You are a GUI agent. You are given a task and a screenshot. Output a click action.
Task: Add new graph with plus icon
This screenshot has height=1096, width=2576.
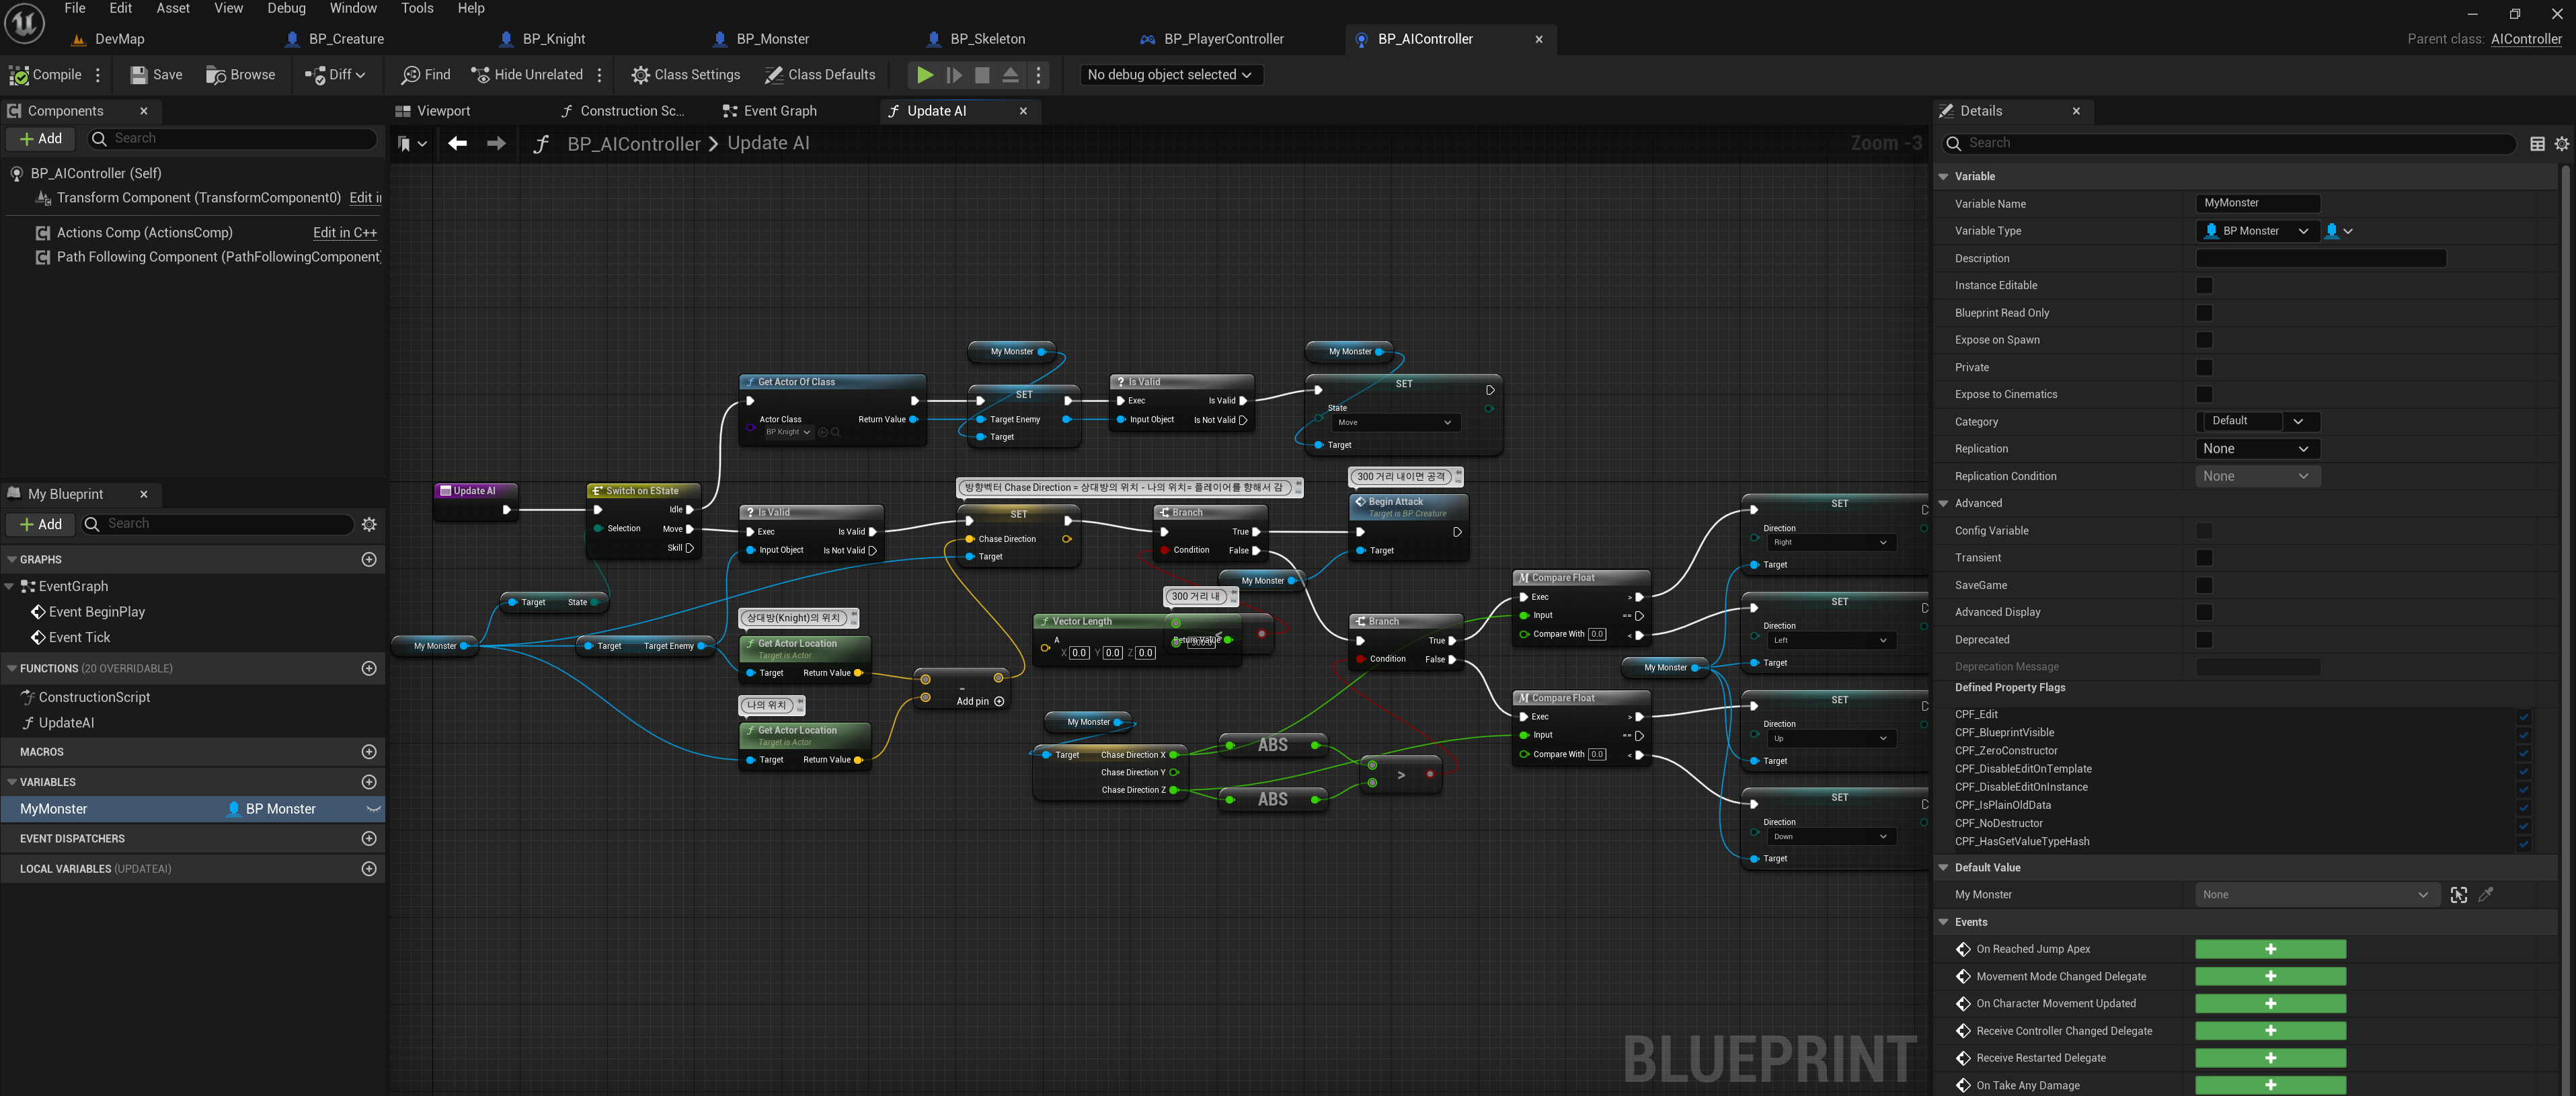(x=369, y=560)
